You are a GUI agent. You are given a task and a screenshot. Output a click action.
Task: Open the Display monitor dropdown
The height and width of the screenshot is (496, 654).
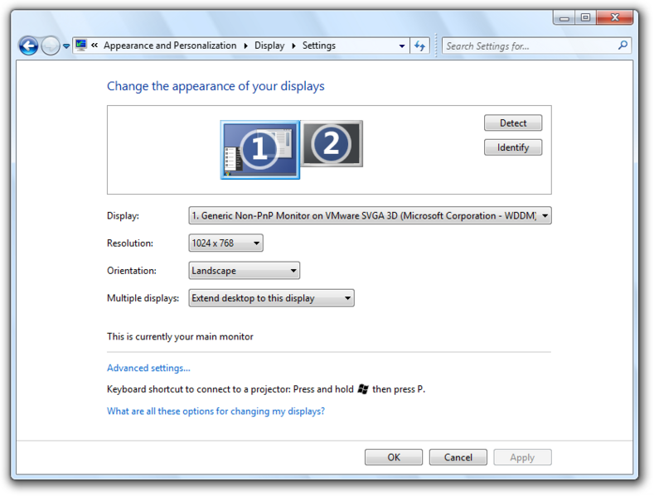(x=370, y=215)
